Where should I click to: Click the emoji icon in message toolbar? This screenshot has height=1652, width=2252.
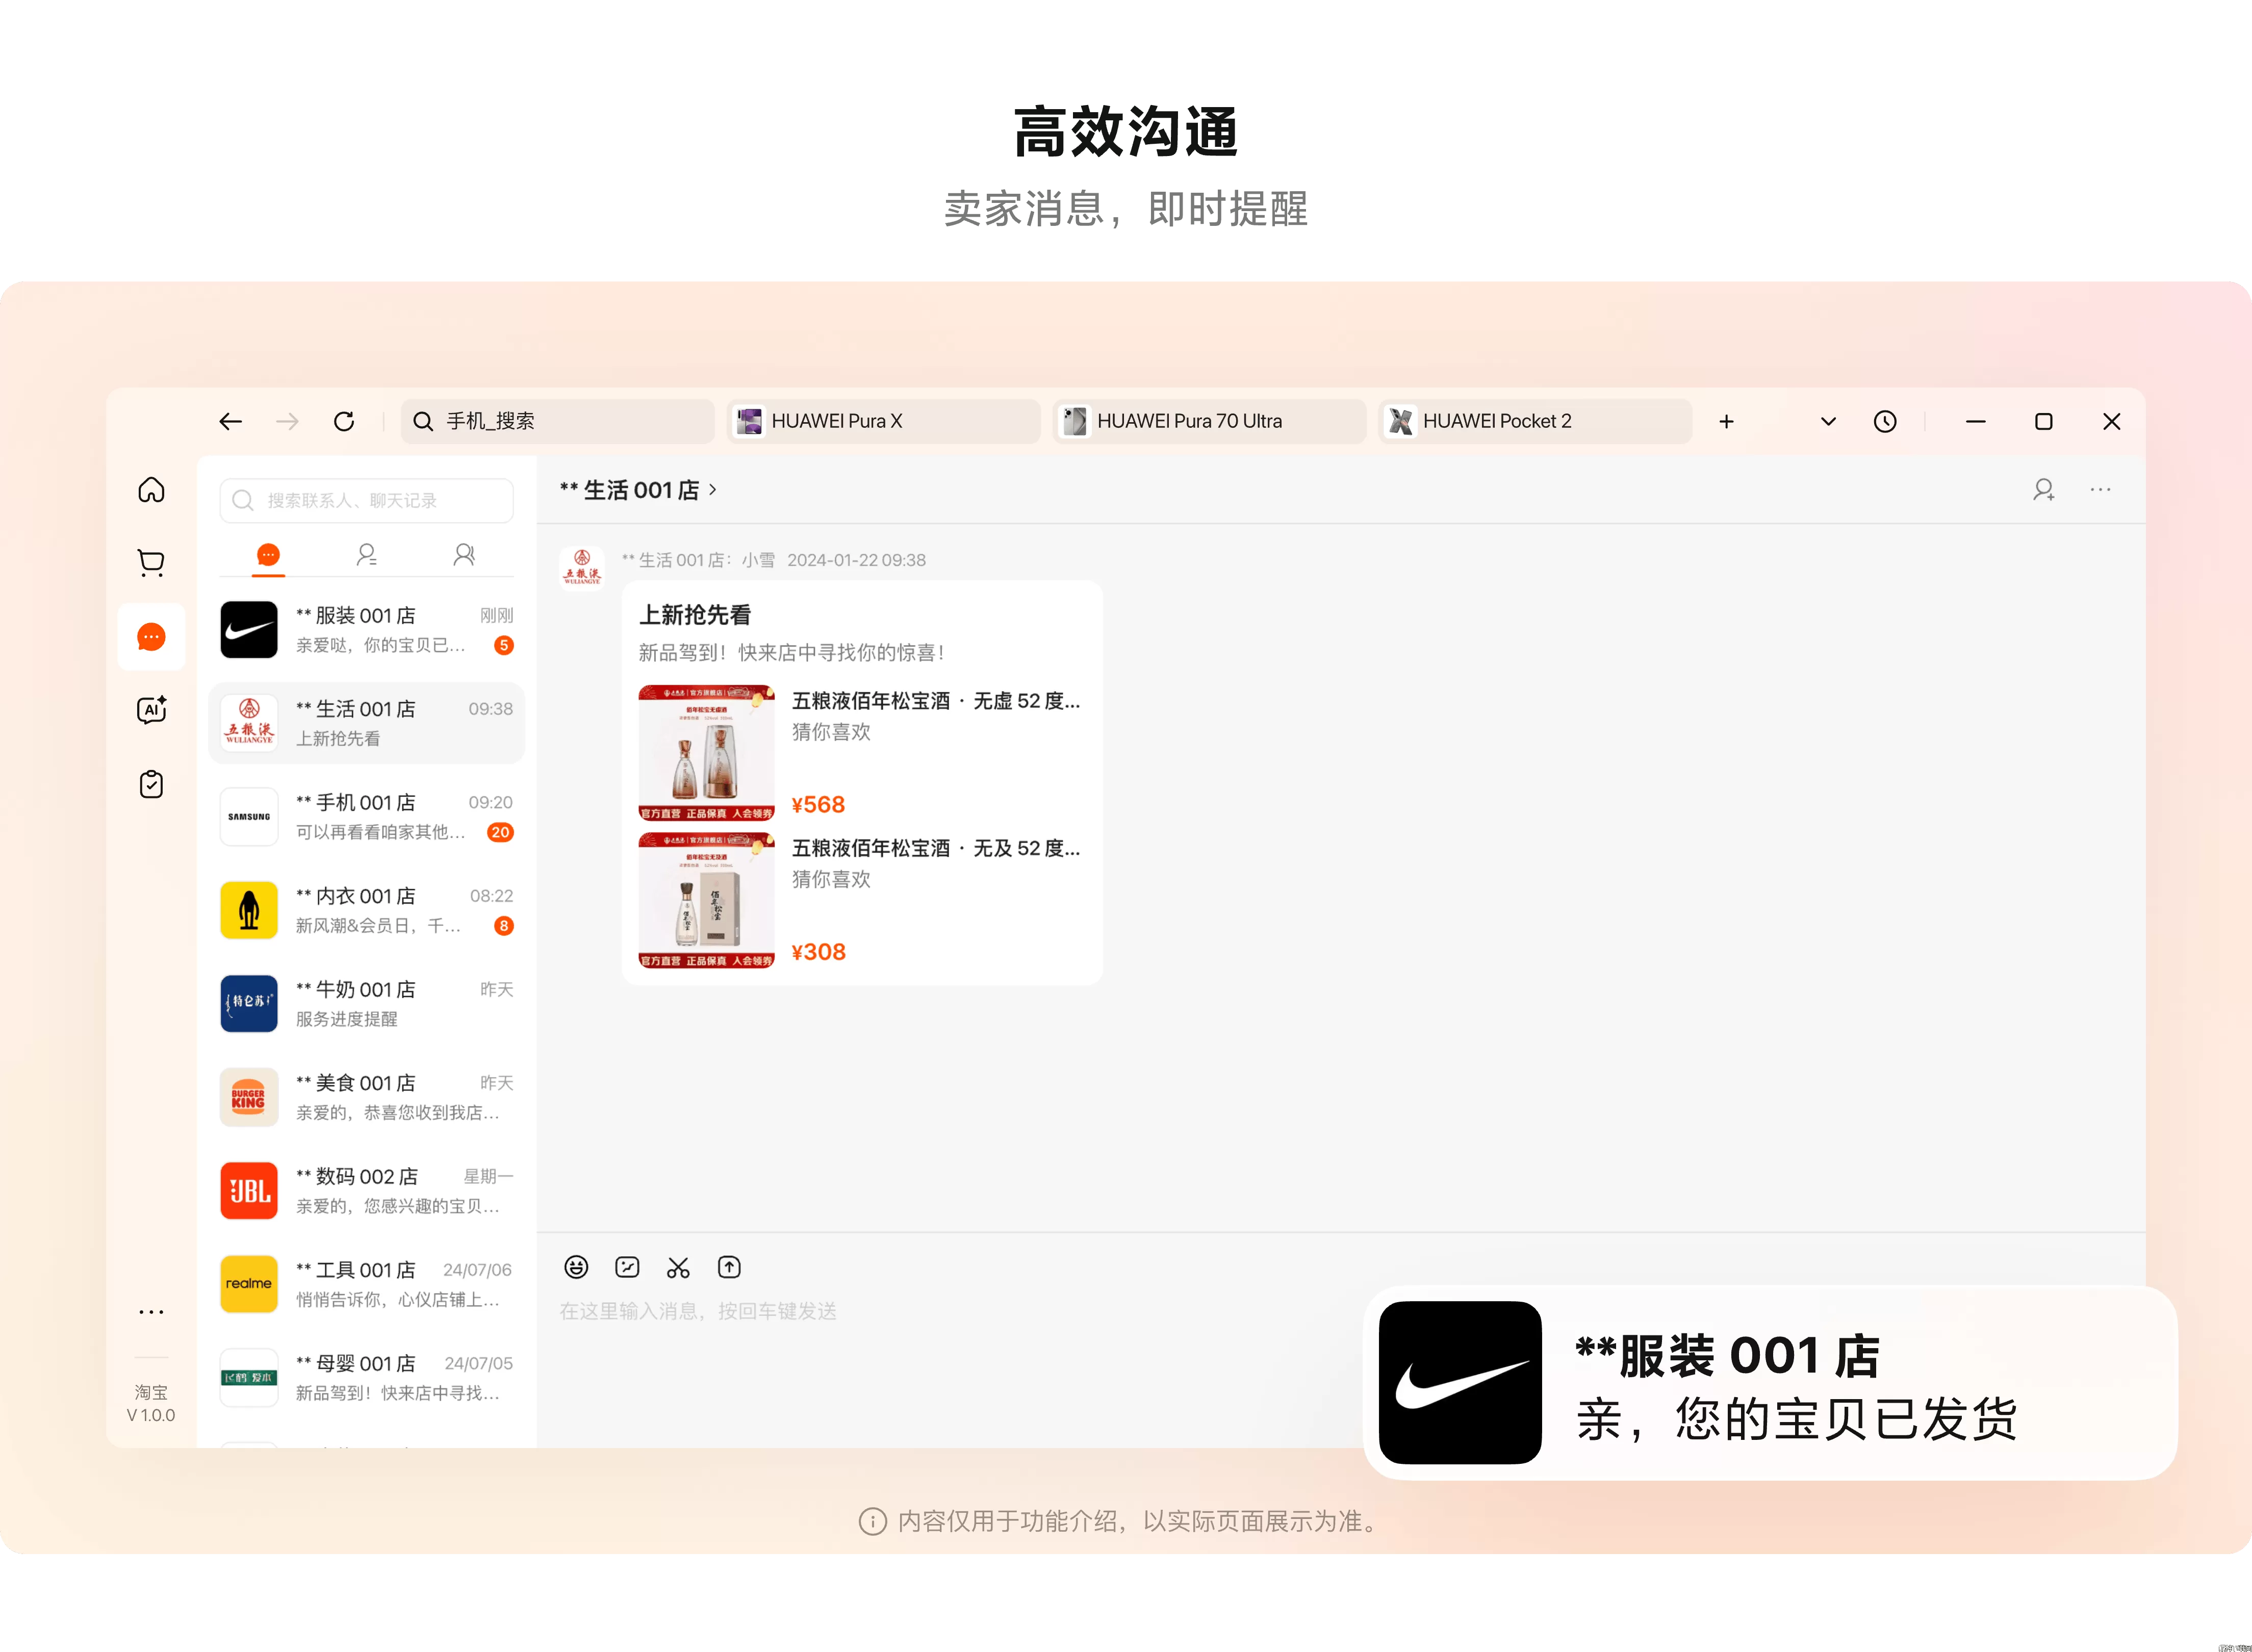pos(576,1268)
